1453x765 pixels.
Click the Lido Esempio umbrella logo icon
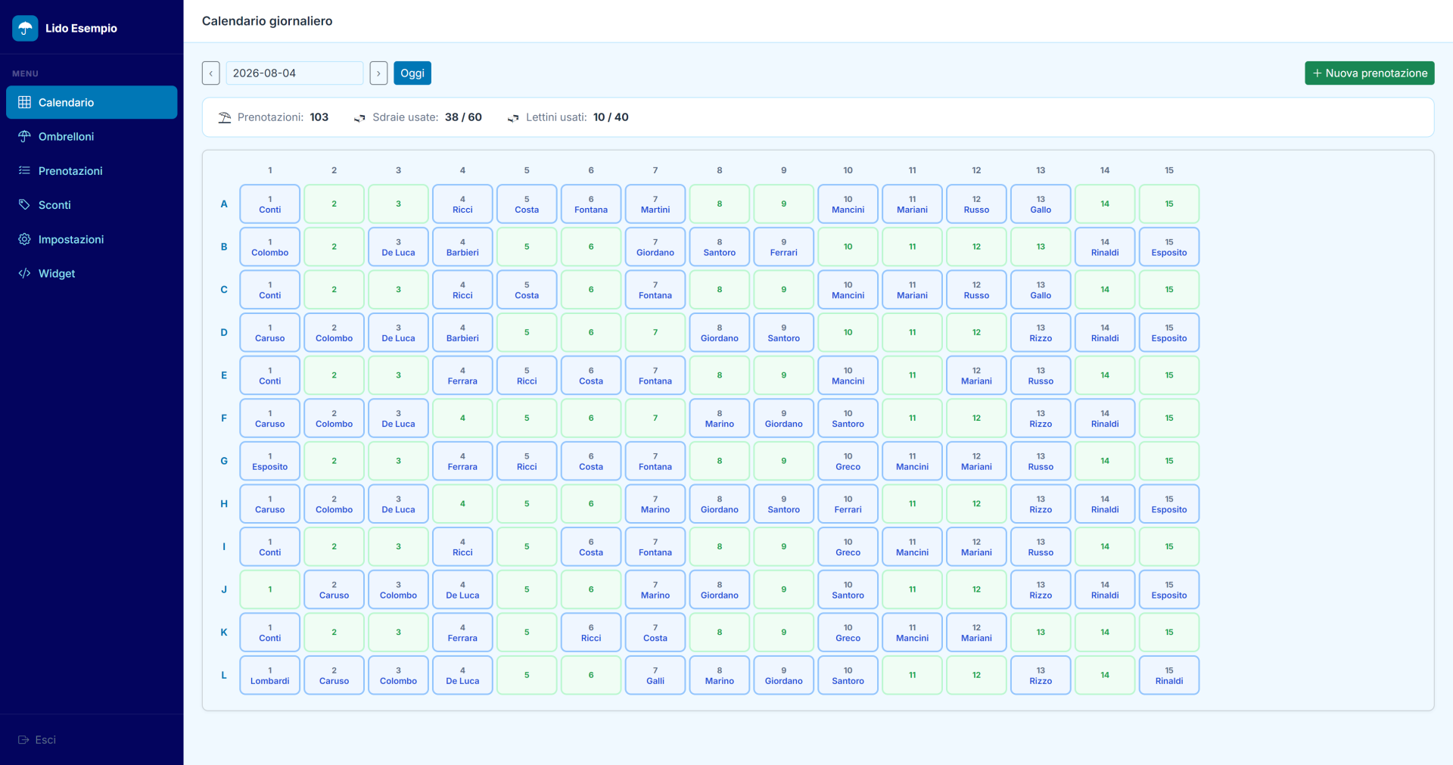[25, 28]
